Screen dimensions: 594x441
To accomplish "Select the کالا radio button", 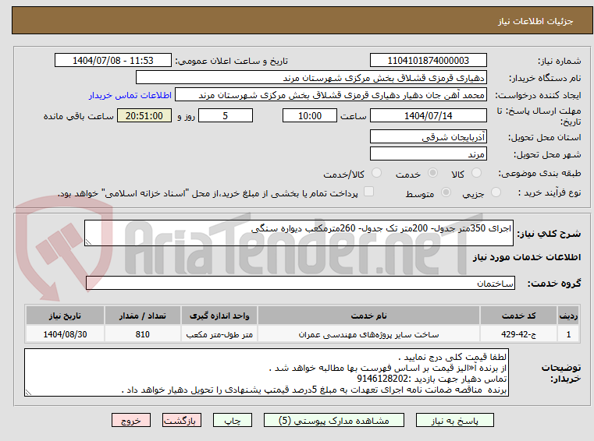I will coord(476,173).
